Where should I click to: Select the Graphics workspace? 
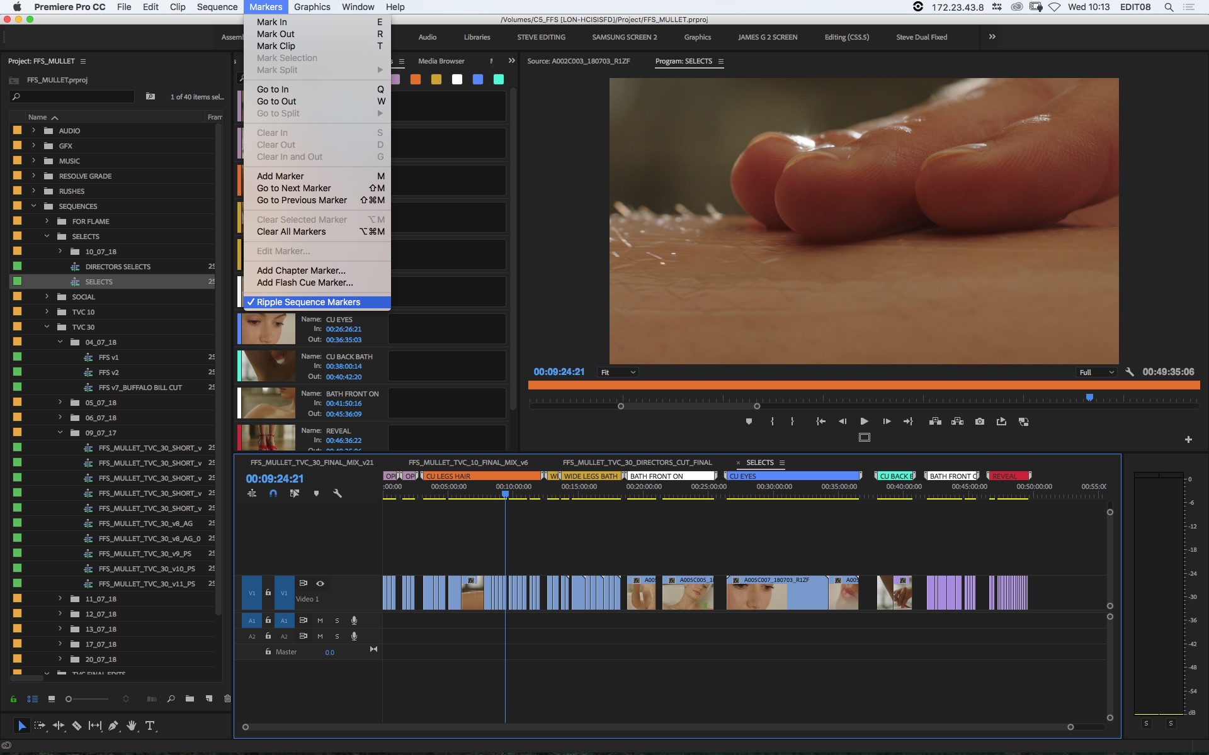tap(698, 37)
